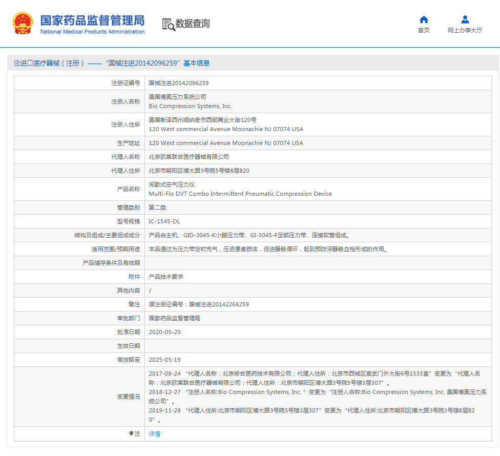
Task: Go to 首页 via its text label
Action: (424, 30)
